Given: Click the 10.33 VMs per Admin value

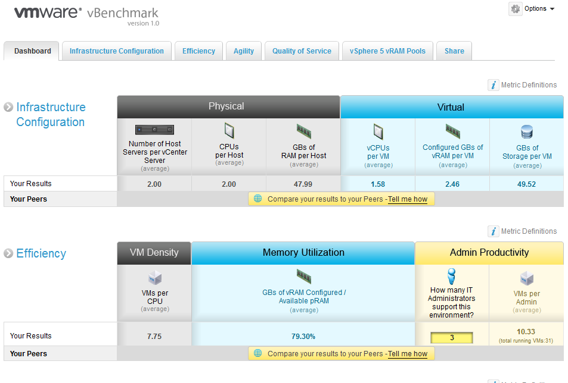Looking at the screenshot, I should (x=526, y=332).
